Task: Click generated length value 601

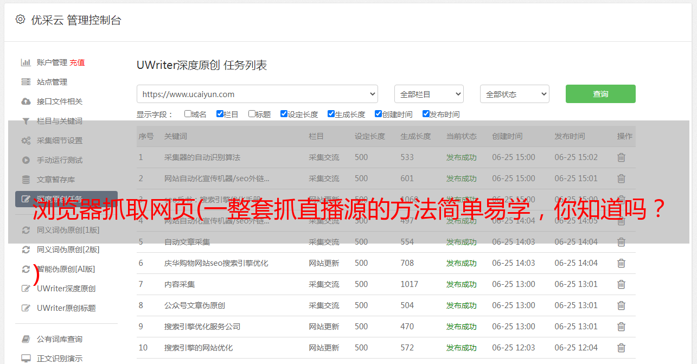Action: 407,178
